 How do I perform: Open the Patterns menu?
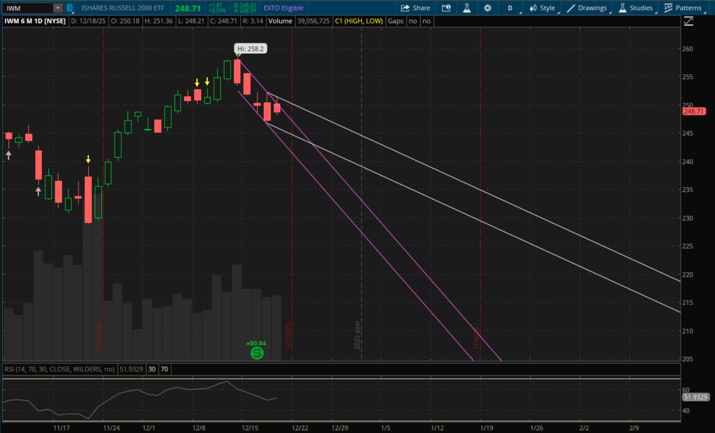(x=683, y=8)
